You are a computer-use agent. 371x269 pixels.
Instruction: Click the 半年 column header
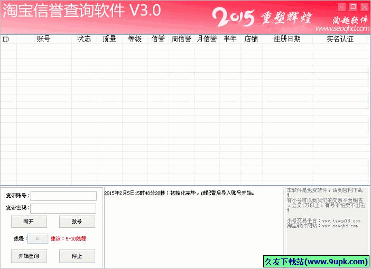tap(230, 39)
